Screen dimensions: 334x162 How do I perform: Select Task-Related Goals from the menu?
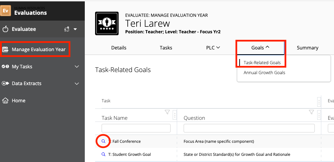[262, 63]
